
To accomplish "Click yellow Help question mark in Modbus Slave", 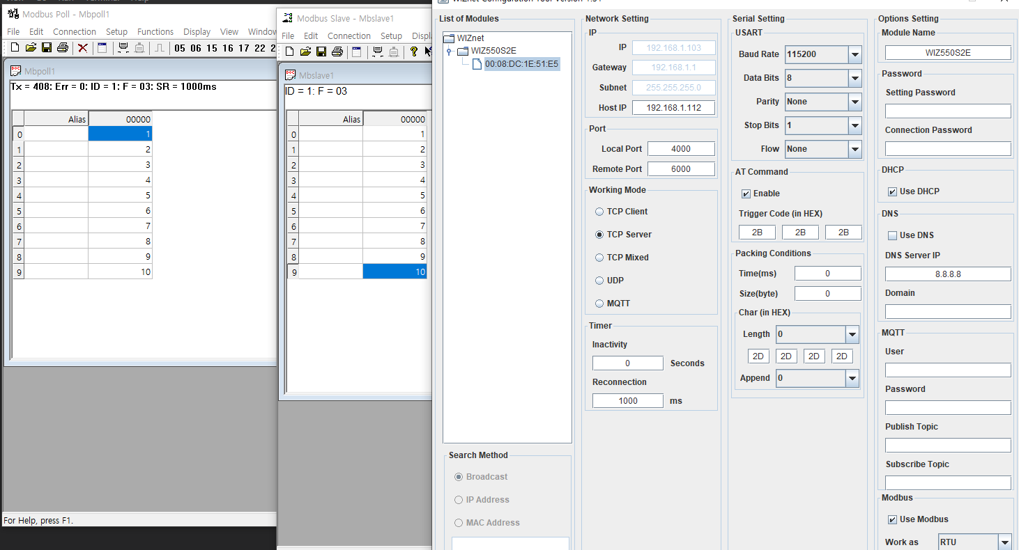I will [414, 52].
